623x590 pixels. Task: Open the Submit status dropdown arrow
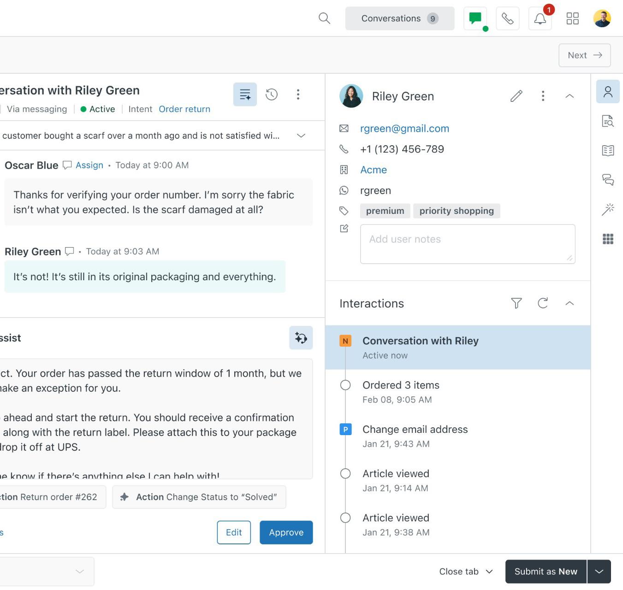(x=599, y=572)
